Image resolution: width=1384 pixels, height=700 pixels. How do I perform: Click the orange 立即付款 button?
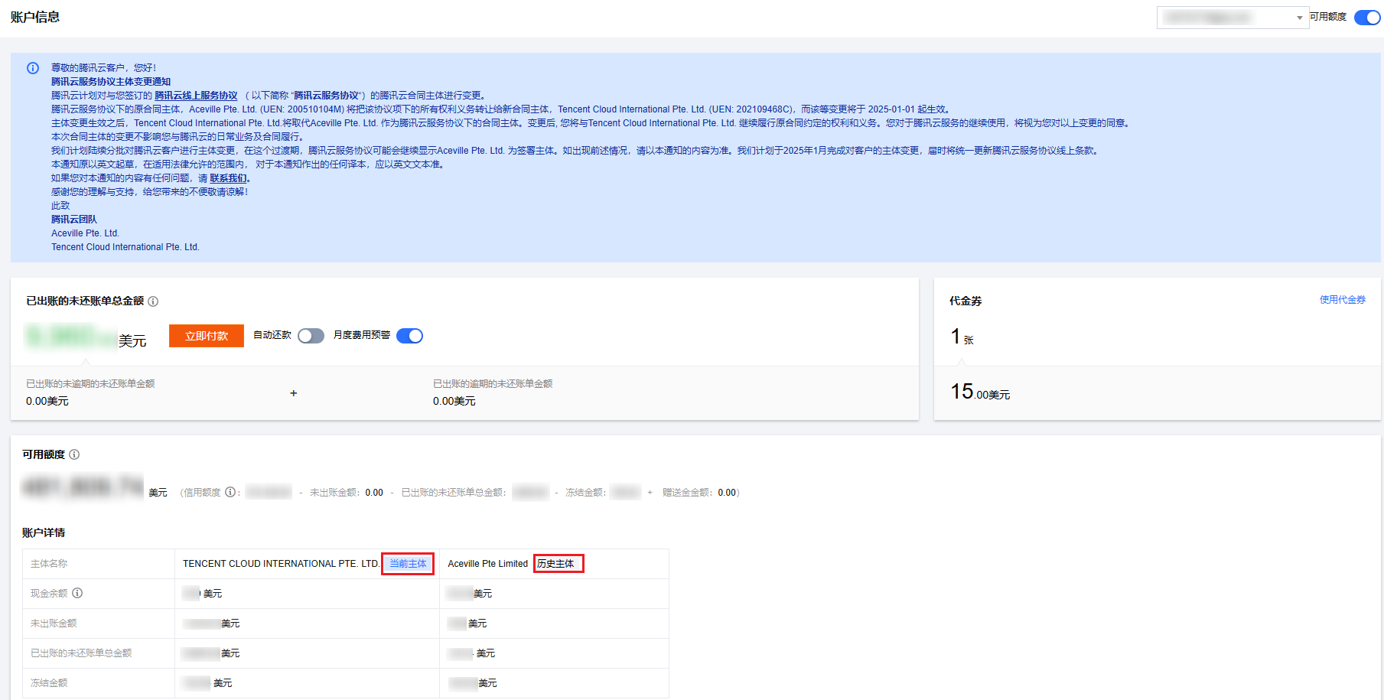(207, 336)
